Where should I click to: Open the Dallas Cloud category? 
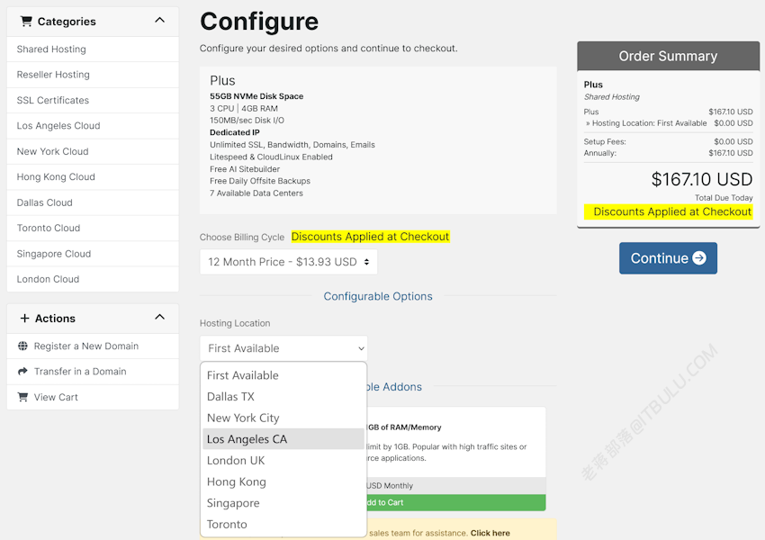click(93, 202)
